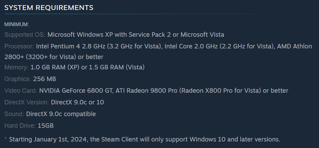Select the MINIMUM label
319x148 pixels.
(17, 24)
